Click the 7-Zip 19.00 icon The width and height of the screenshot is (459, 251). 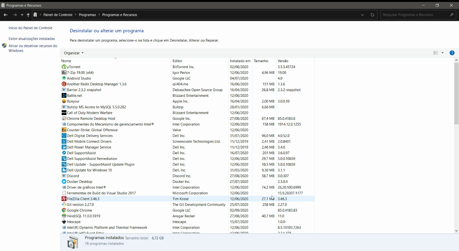(64, 73)
